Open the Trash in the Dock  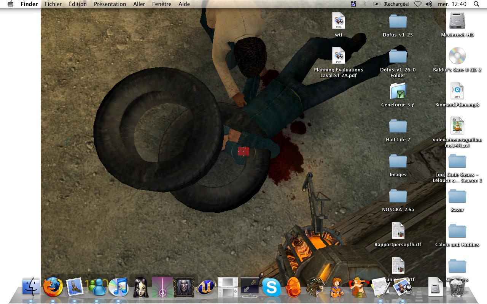point(457,287)
